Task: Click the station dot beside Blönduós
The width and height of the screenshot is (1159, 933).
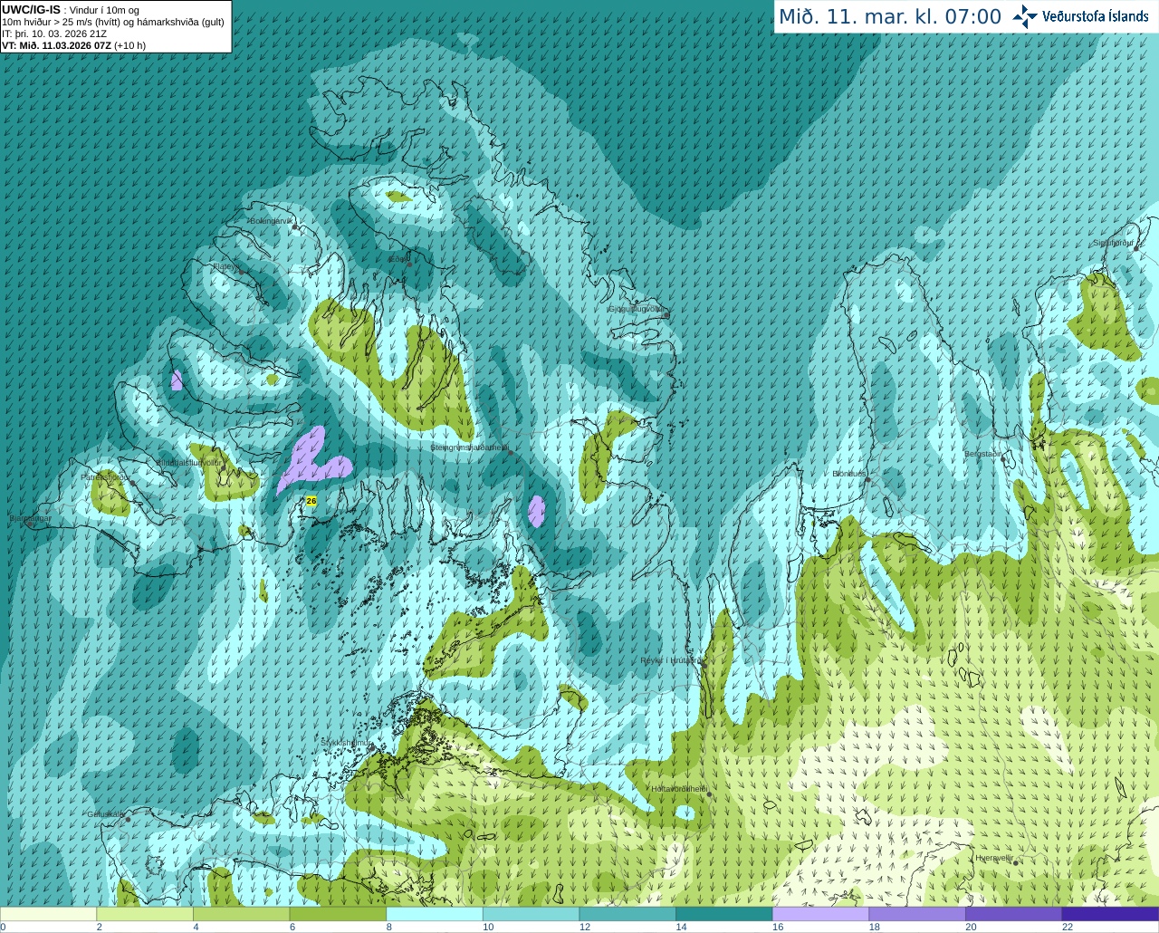Action: pos(867,480)
